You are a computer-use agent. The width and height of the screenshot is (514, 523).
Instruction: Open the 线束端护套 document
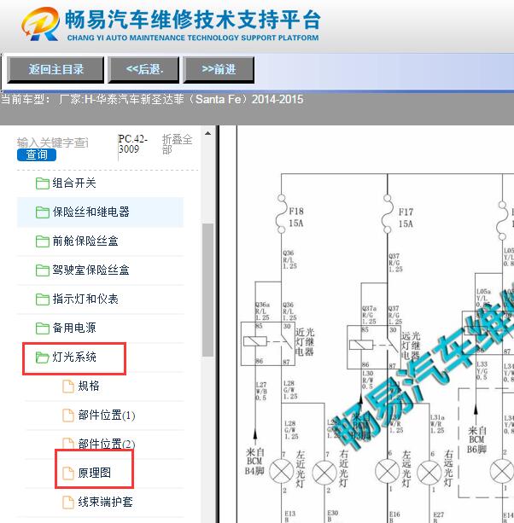105,502
